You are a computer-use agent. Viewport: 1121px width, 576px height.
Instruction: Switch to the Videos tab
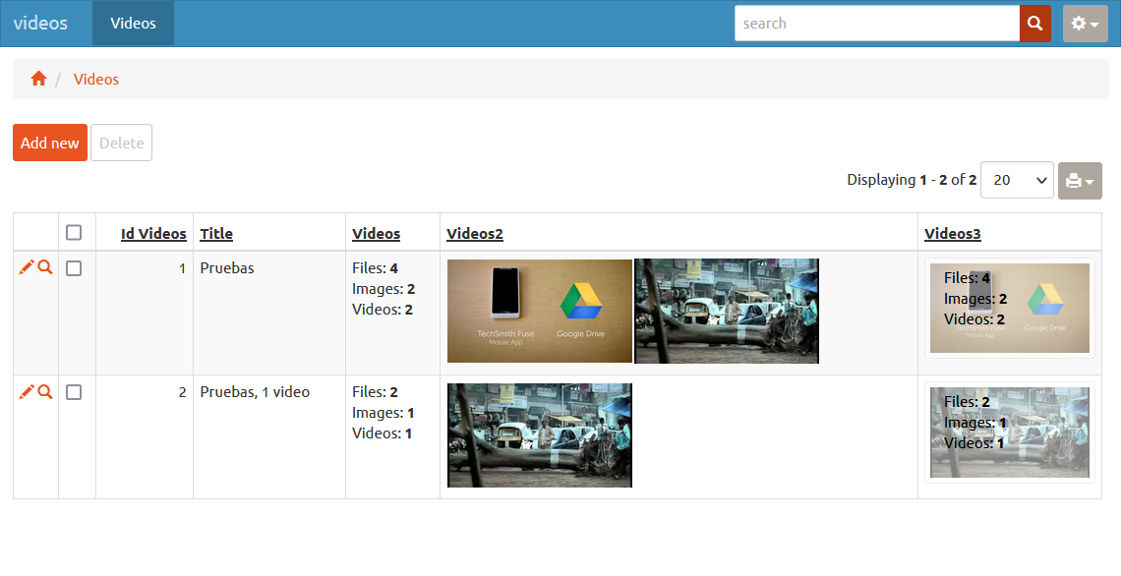coord(133,23)
